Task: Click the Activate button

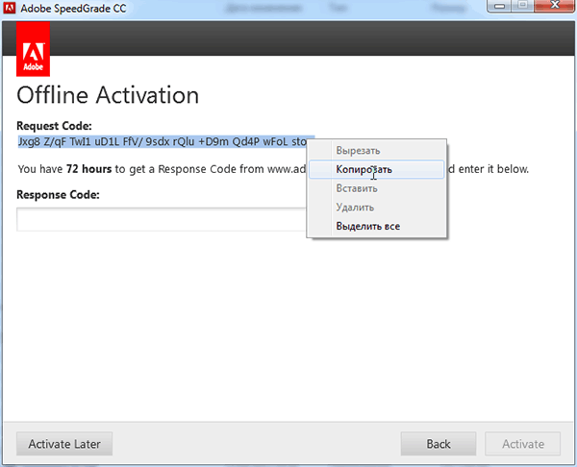Action: click(x=523, y=444)
